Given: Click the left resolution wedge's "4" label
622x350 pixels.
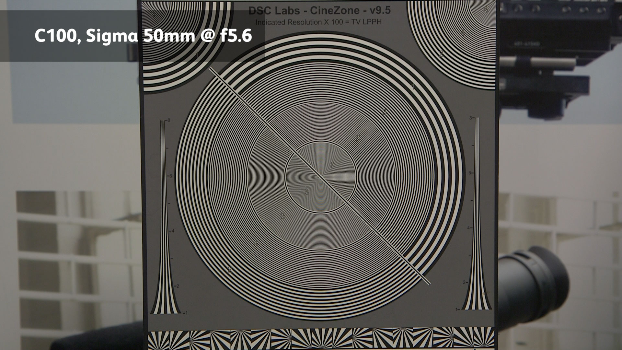Looking at the screenshot, I should coord(173,231).
